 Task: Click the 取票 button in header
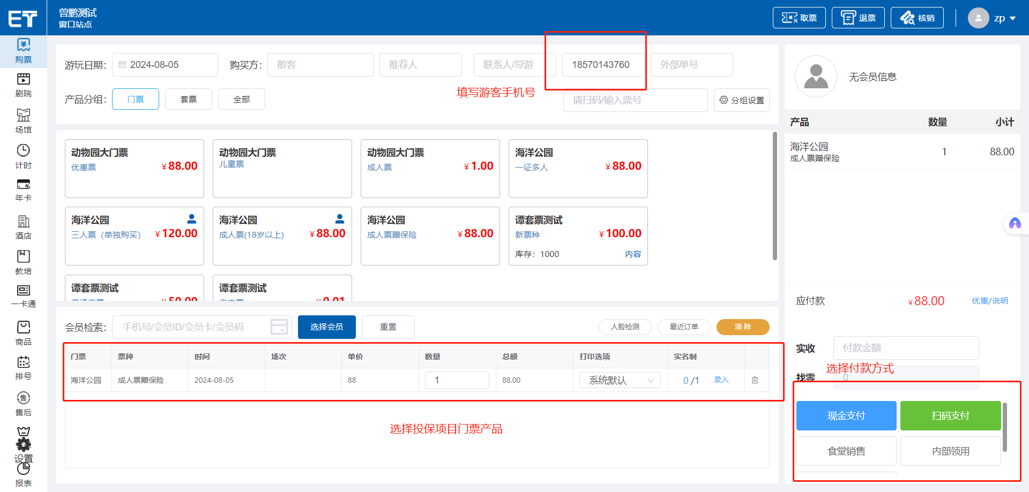pyautogui.click(x=799, y=18)
